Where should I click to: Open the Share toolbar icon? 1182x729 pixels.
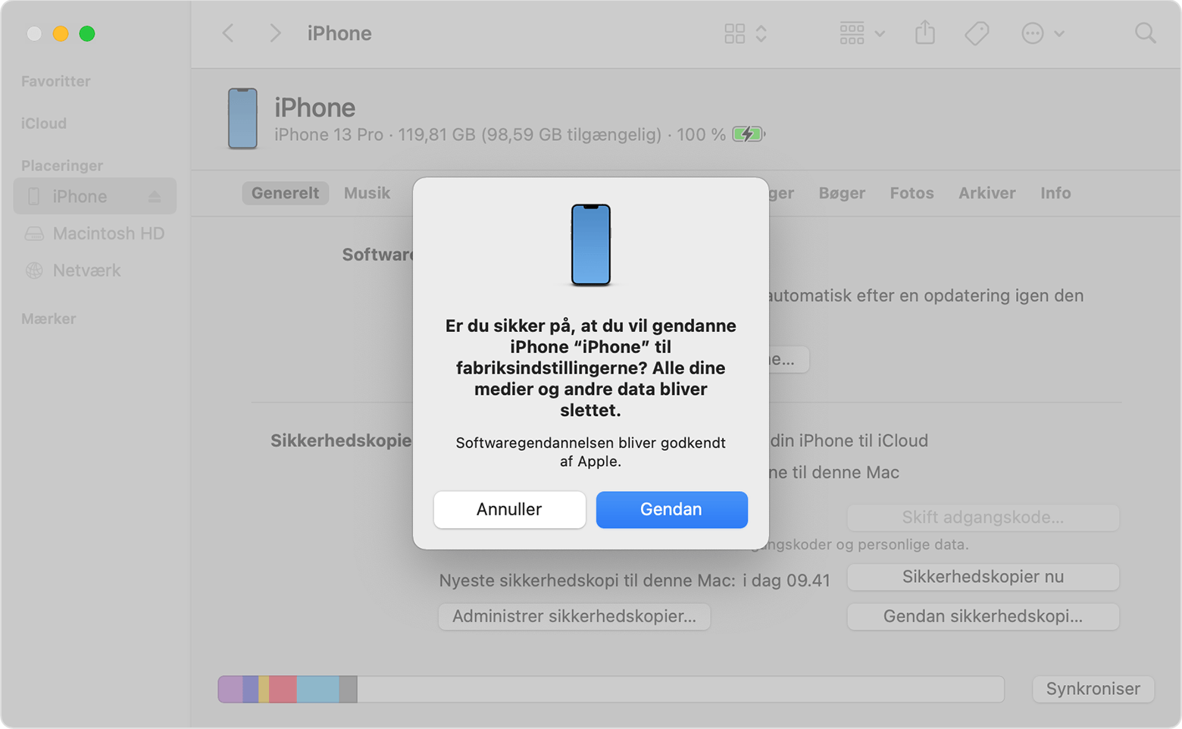click(x=924, y=33)
